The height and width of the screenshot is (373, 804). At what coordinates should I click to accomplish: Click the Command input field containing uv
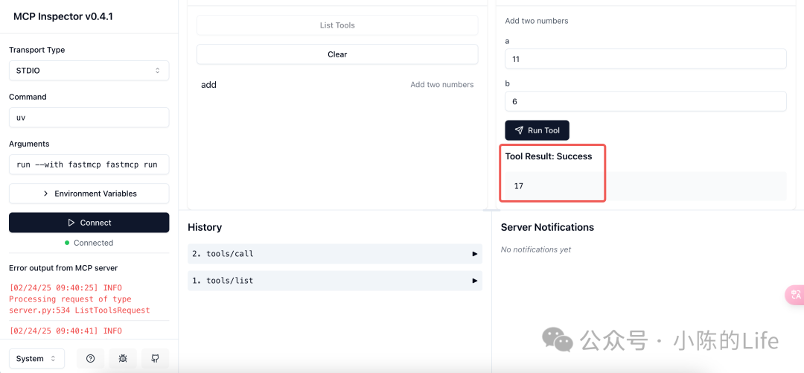pos(89,118)
